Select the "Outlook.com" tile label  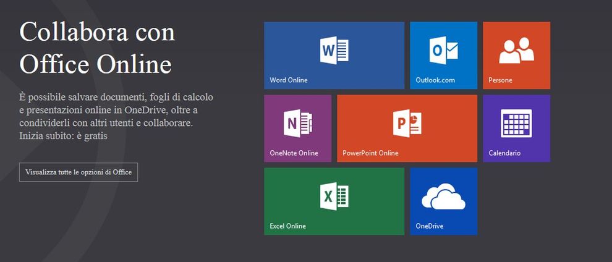(x=435, y=80)
